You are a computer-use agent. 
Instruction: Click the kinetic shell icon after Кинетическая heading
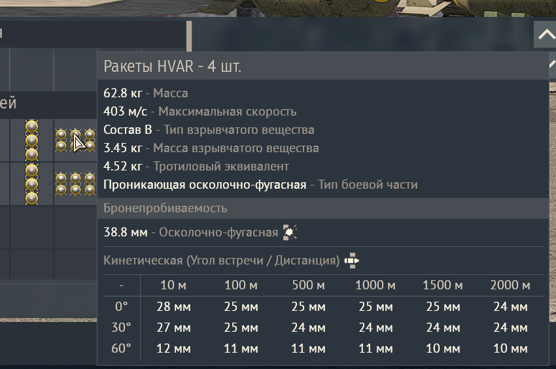coord(352,261)
